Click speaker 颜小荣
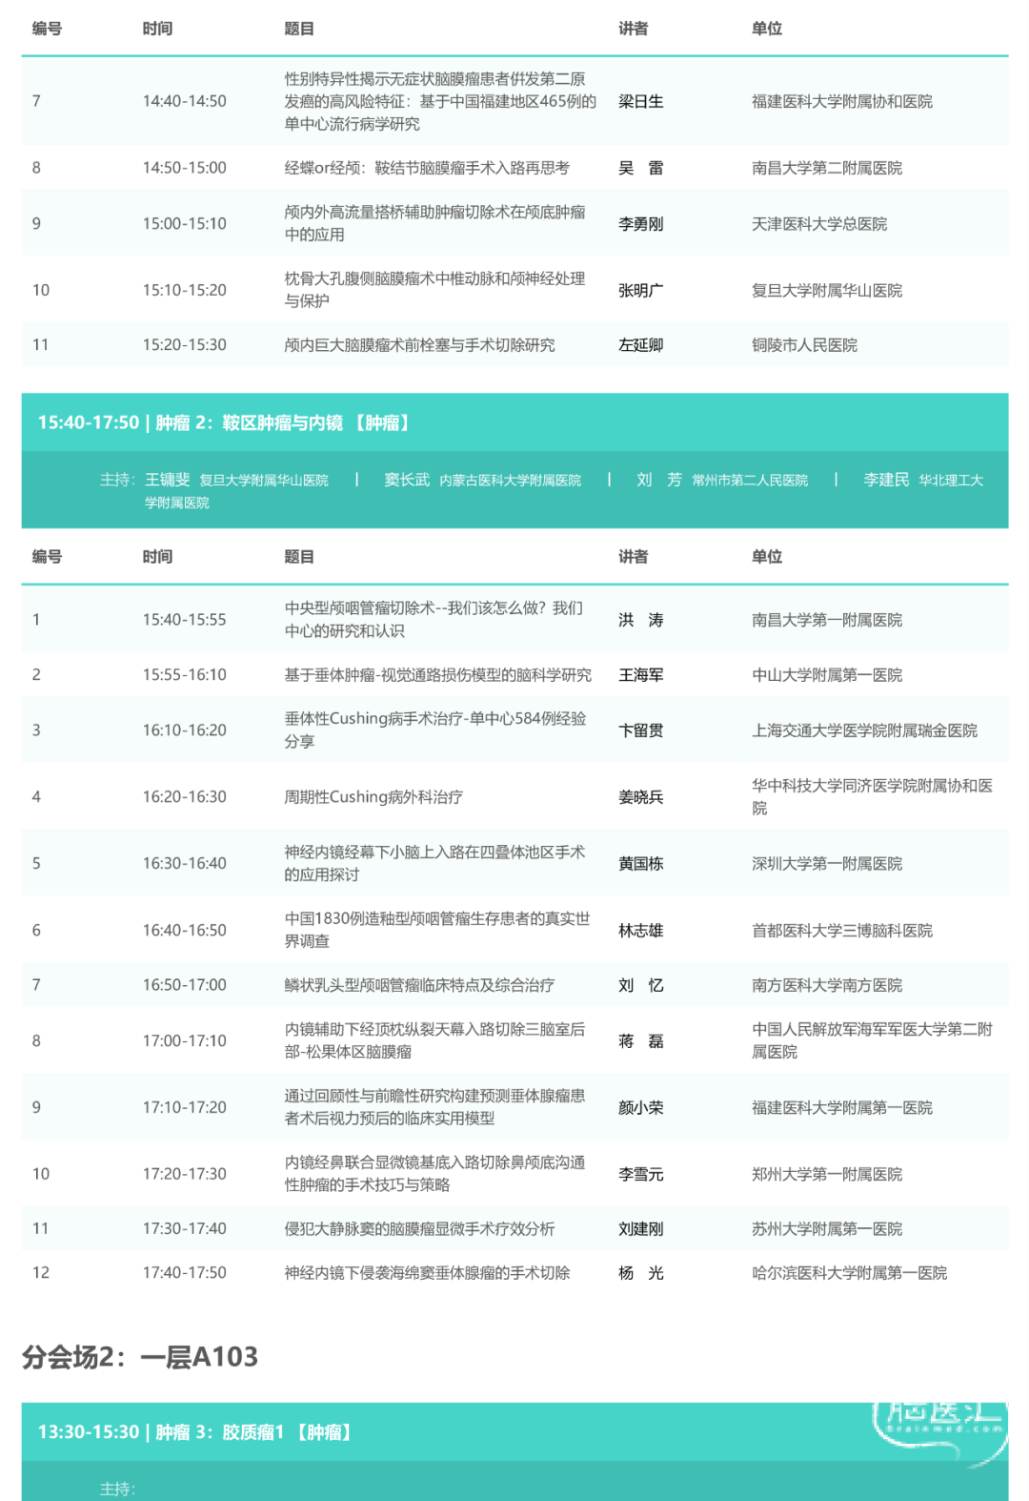 click(640, 1108)
